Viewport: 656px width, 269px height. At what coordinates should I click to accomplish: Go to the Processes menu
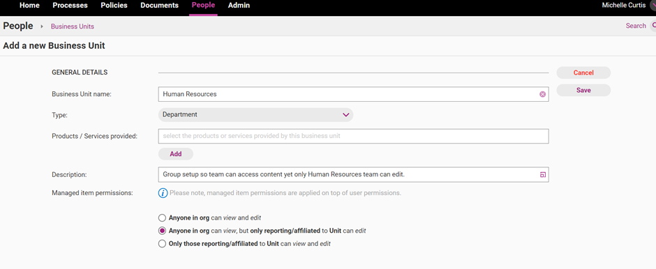tap(70, 6)
